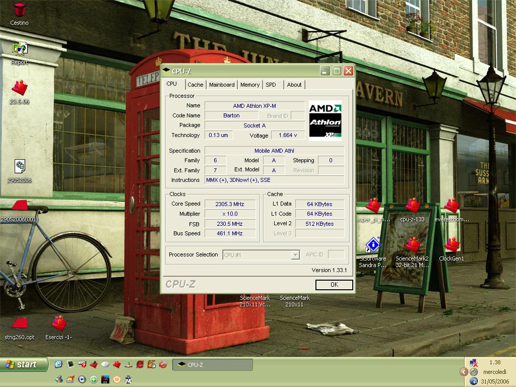Select the stng260.opt desktop file
The width and height of the screenshot is (516, 387).
[x=19, y=329]
